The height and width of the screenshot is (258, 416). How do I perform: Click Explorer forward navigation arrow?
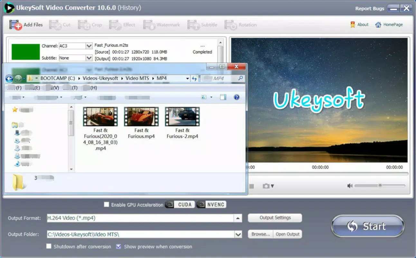coord(18,78)
